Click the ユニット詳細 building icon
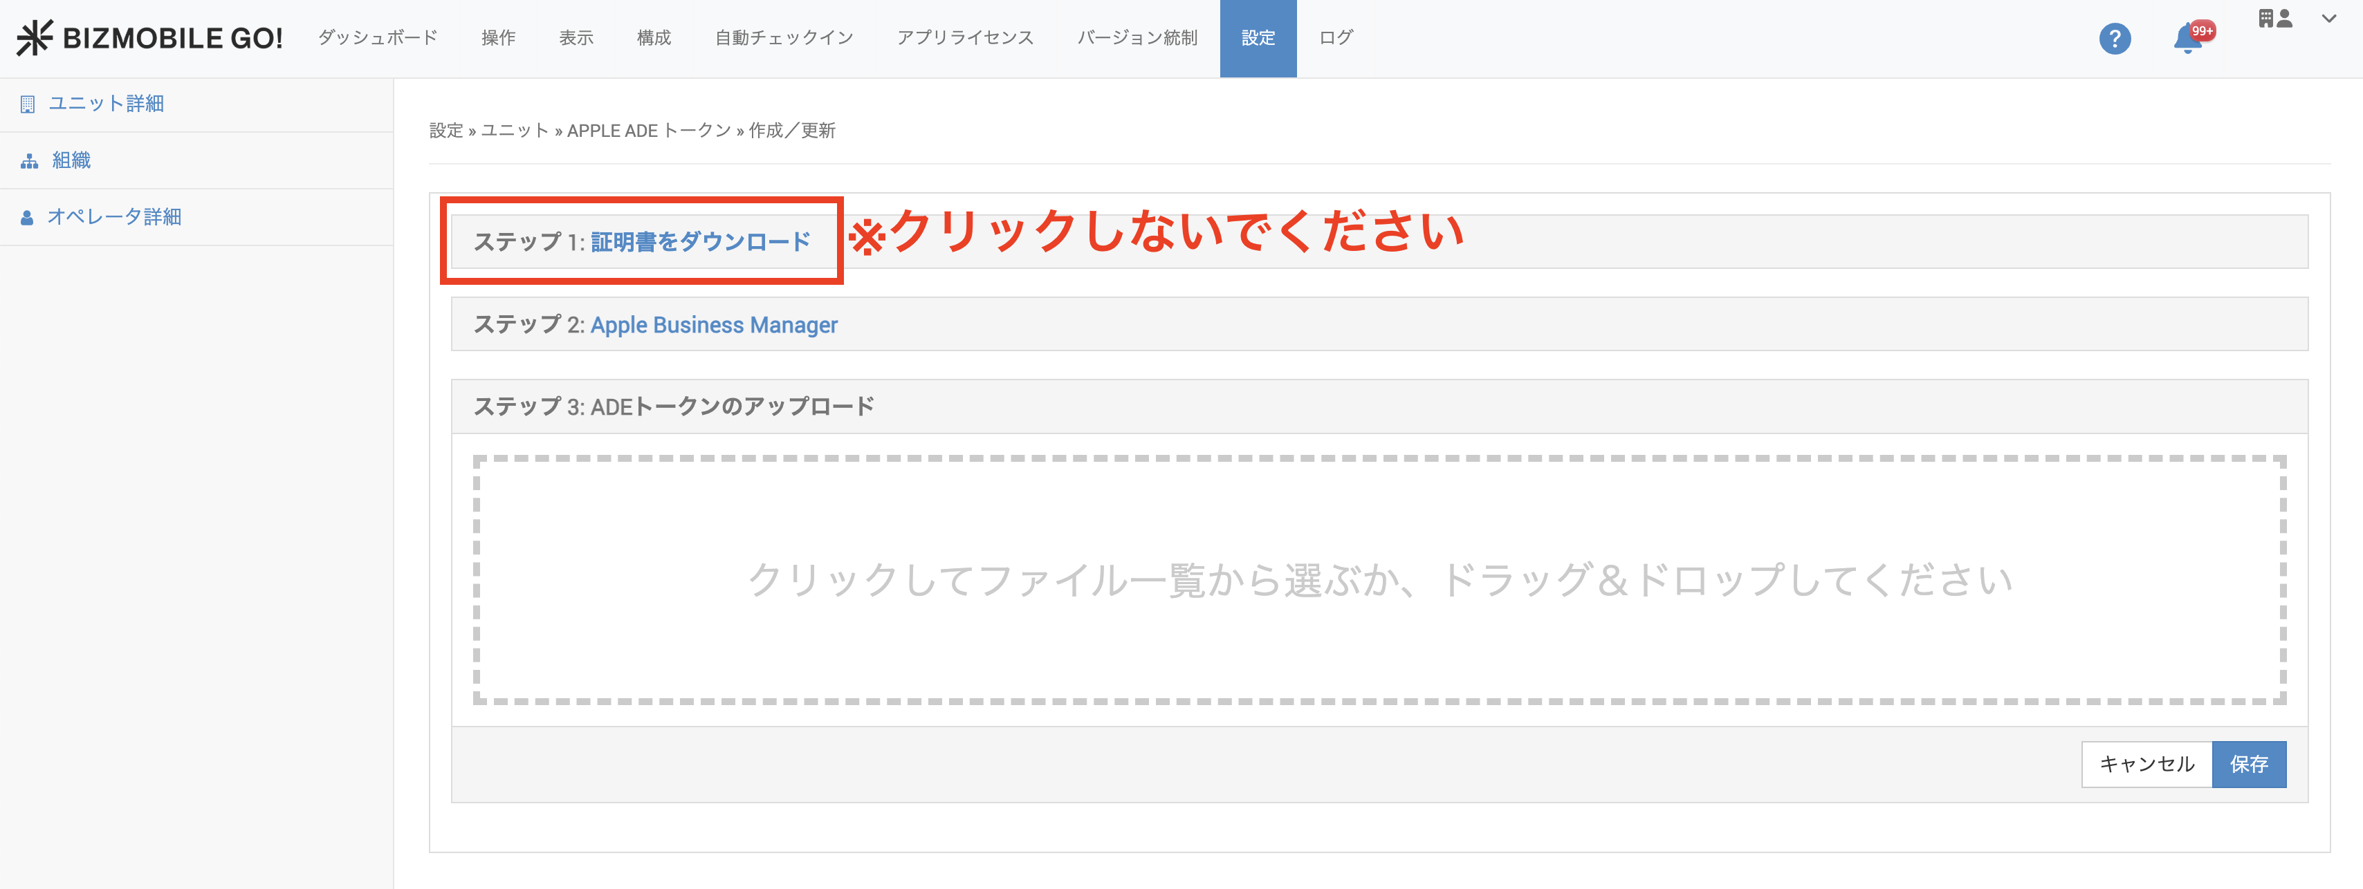This screenshot has height=889, width=2363. [x=28, y=104]
